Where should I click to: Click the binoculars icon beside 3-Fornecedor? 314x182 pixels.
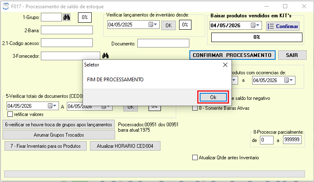105,55
